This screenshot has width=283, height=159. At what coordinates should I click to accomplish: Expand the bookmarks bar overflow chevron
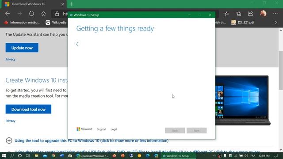[x=276, y=23]
